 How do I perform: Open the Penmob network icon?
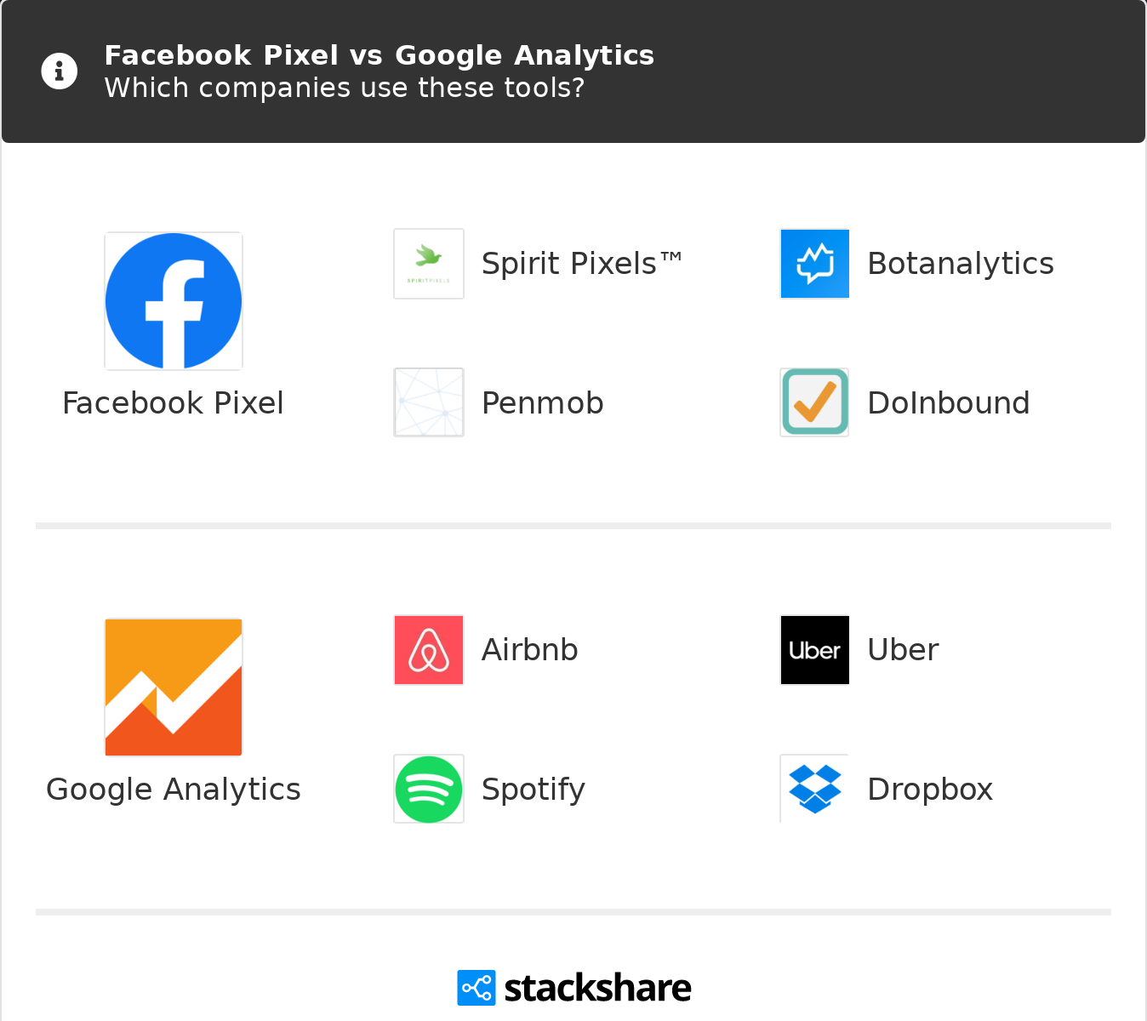tap(429, 402)
